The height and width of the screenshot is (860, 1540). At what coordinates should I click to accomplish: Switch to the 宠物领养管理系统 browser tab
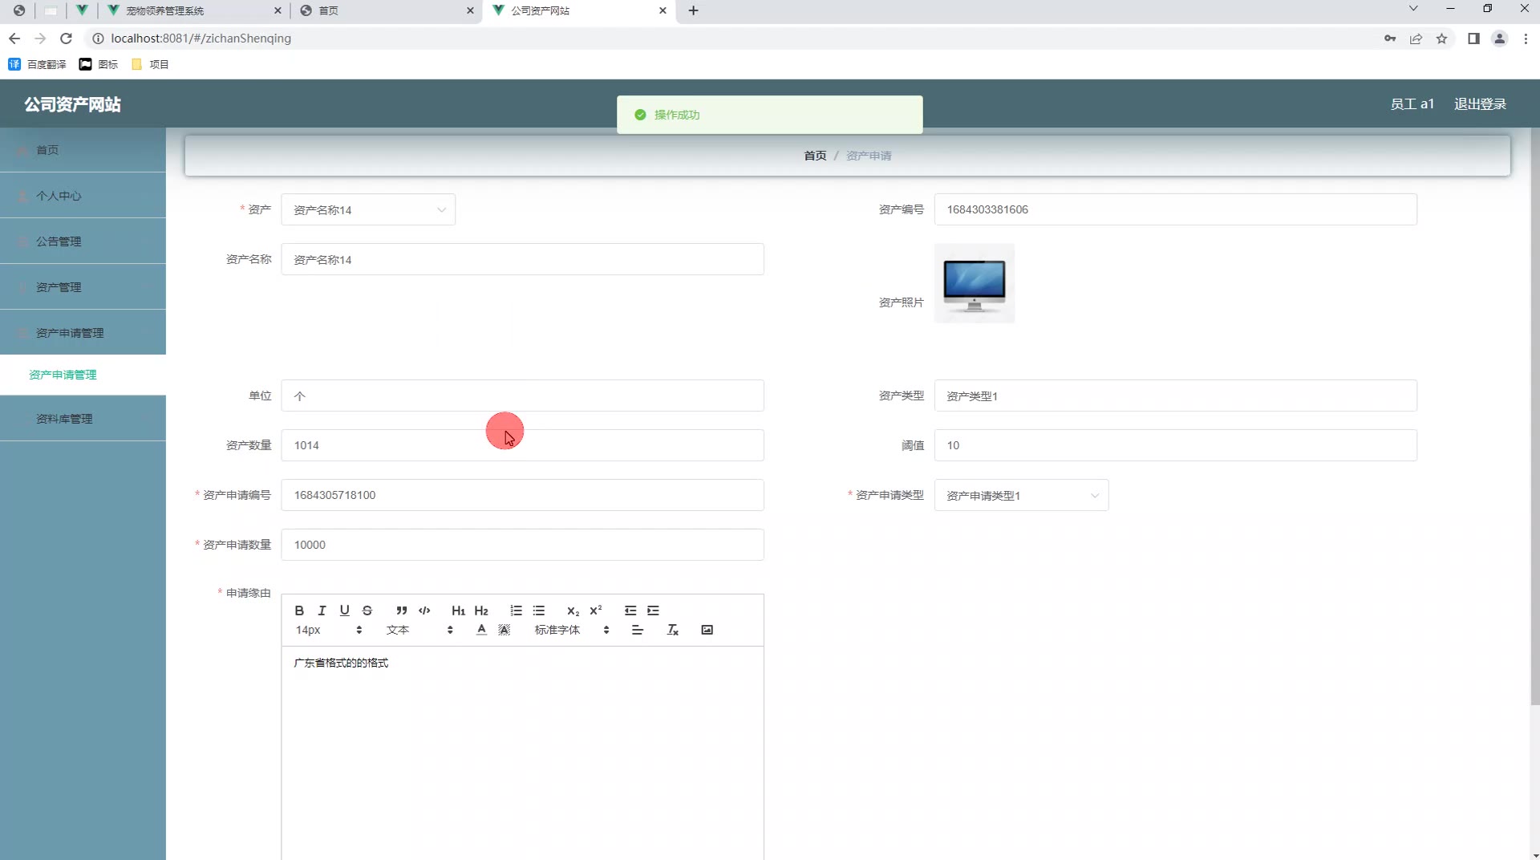[195, 10]
